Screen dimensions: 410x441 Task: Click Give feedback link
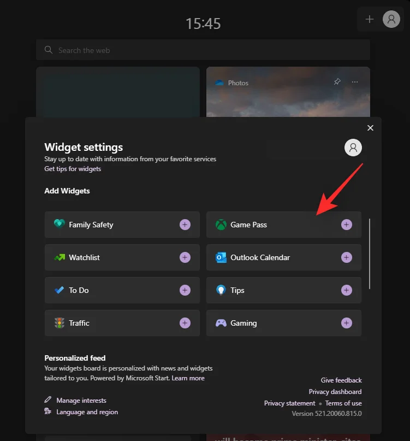point(341,380)
